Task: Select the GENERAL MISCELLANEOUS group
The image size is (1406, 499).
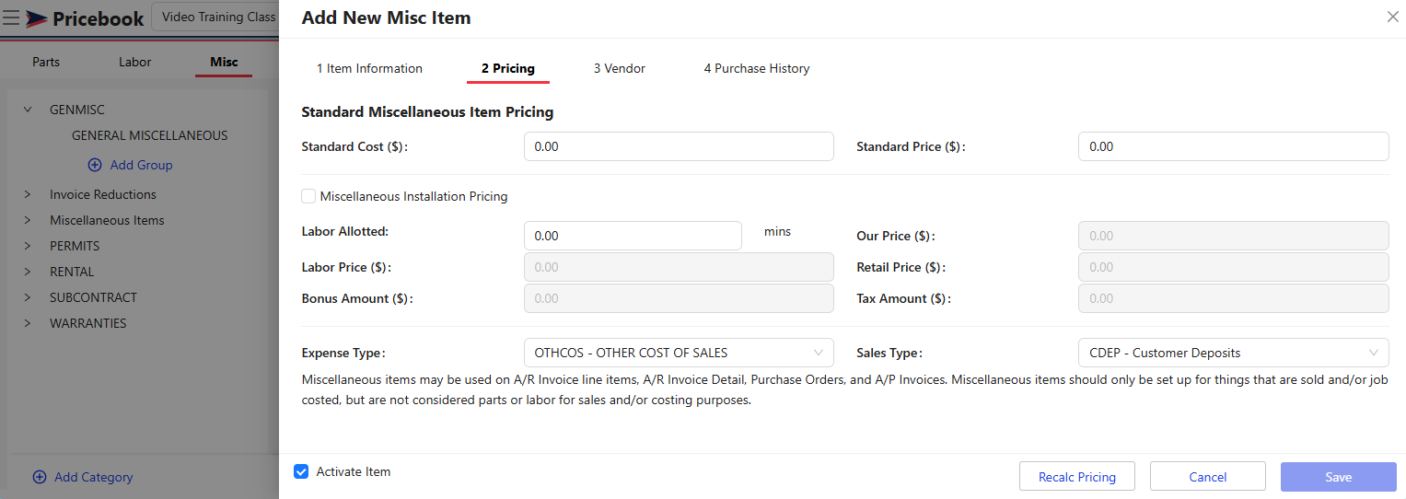Action: [149, 135]
